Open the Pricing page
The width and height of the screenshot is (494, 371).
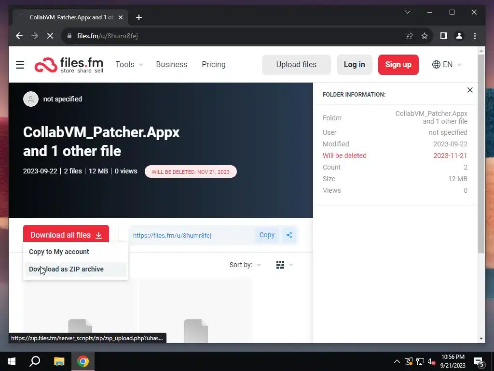click(214, 65)
